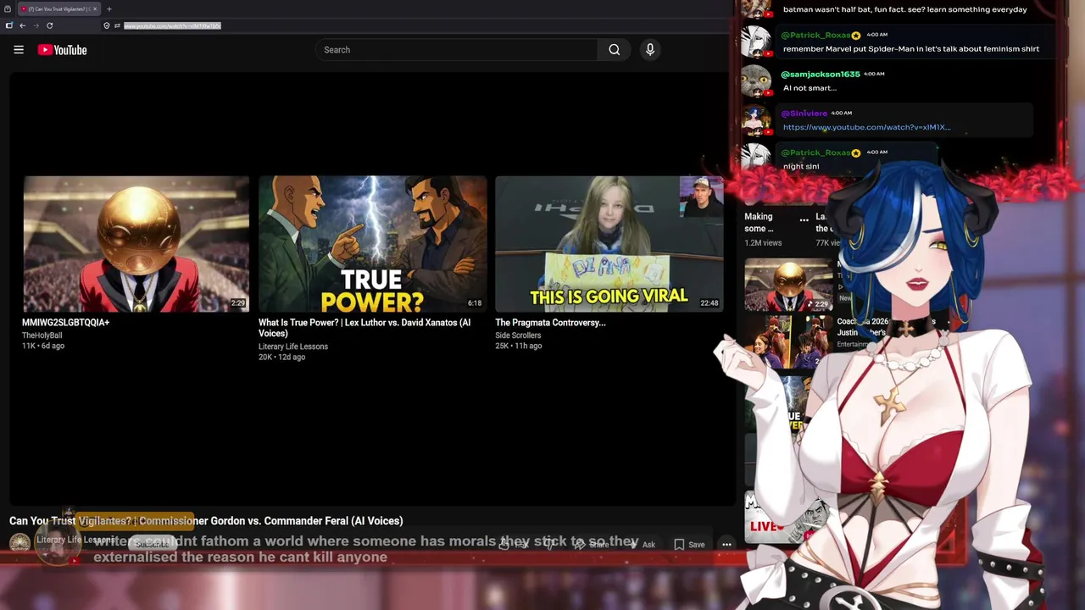The image size is (1085, 610).
Task: Click the browser forward arrow
Action: [36, 25]
